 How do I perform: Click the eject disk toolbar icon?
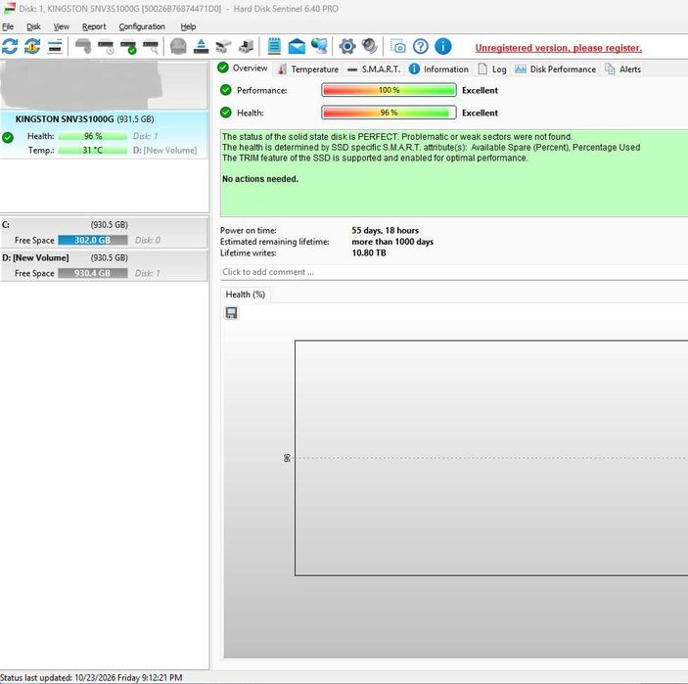click(x=201, y=47)
